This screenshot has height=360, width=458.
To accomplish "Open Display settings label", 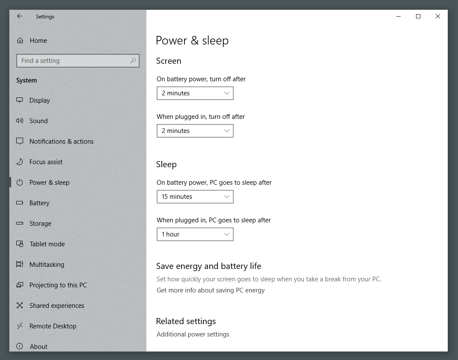I will tap(40, 100).
